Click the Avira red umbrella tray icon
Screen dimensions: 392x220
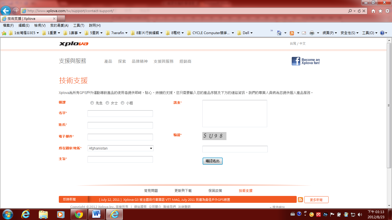coord(319,214)
